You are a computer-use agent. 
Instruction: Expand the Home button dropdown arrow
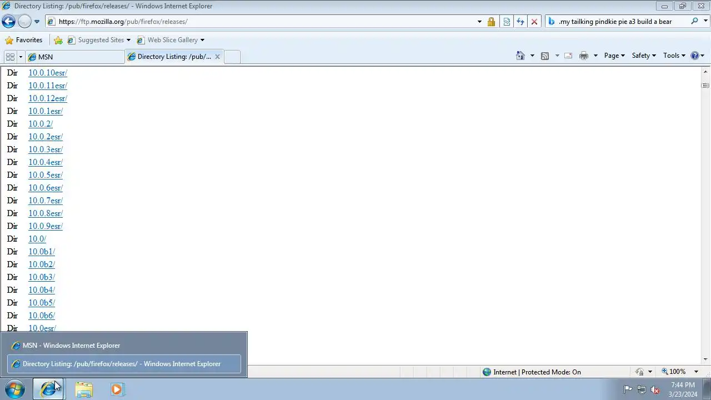(x=532, y=56)
